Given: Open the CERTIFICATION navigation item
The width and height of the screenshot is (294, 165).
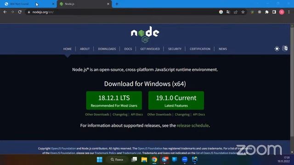Looking at the screenshot, I should point(200,49).
